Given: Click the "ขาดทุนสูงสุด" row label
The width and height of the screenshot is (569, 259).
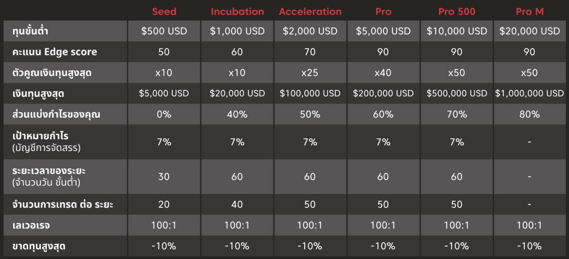Looking at the screenshot, I should point(39,246).
